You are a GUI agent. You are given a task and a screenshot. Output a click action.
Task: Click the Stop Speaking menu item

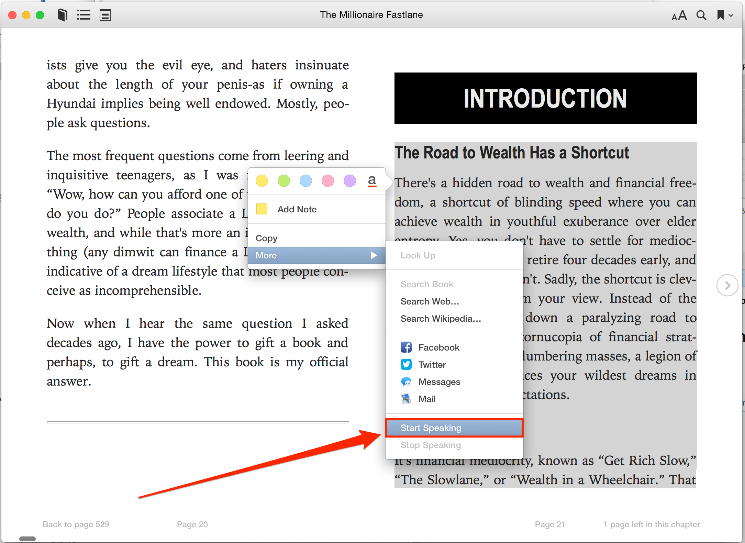pyautogui.click(x=454, y=445)
